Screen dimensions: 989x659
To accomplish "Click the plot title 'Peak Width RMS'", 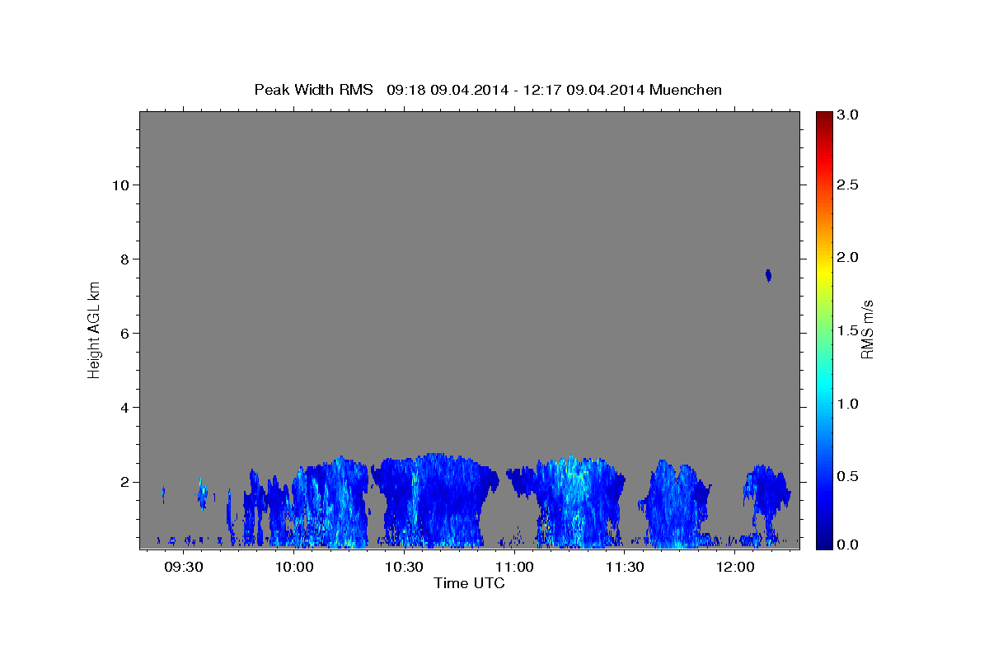I will click(x=313, y=90).
